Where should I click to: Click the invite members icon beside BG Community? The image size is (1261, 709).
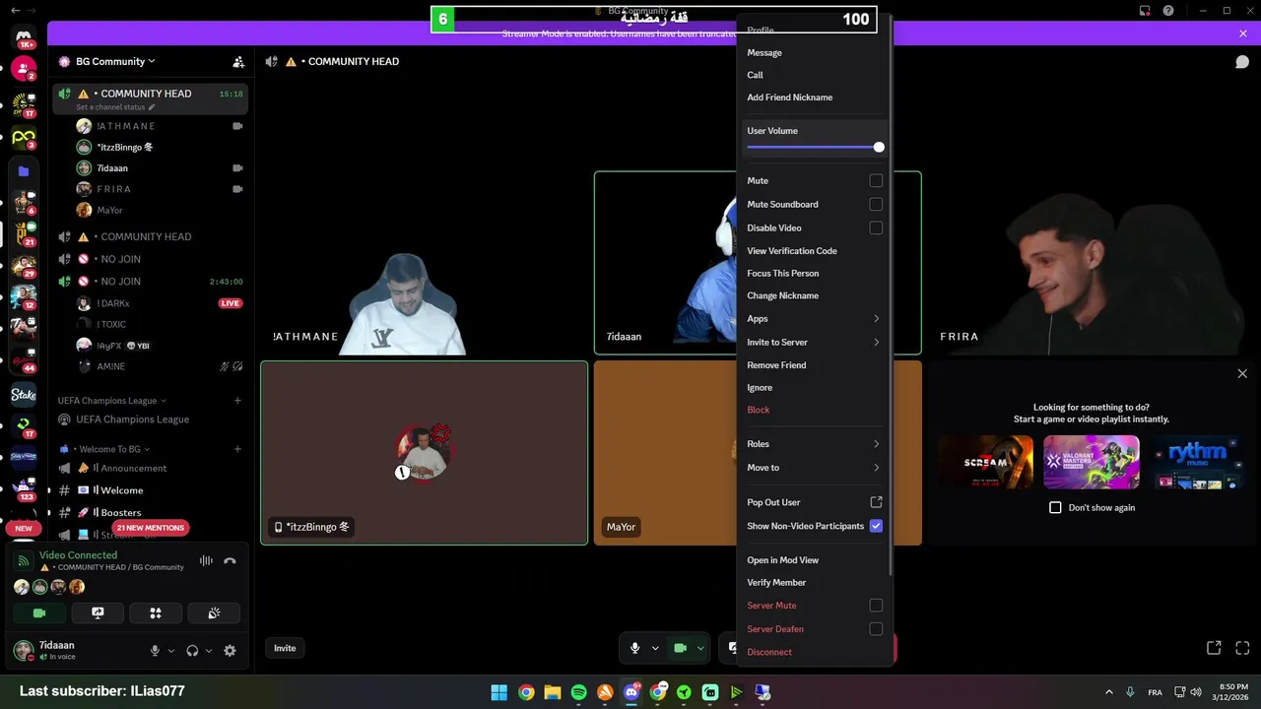coord(238,61)
